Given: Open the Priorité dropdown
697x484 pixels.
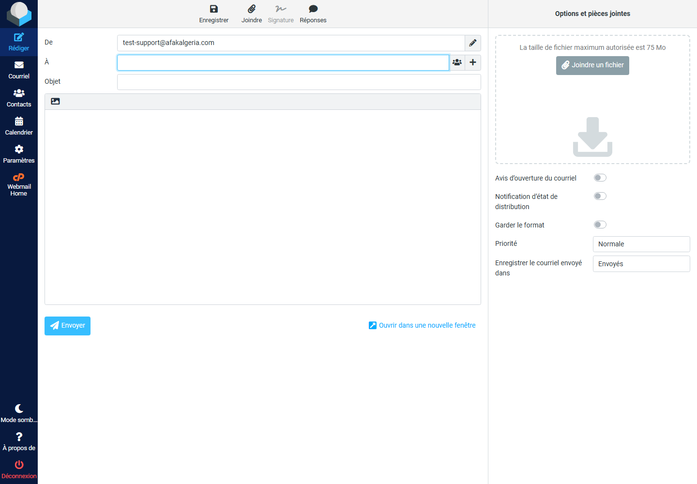Looking at the screenshot, I should 641,244.
